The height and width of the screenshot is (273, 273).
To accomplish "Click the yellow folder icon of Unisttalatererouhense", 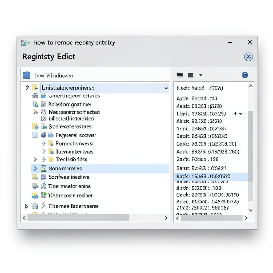I will (x=35, y=87).
